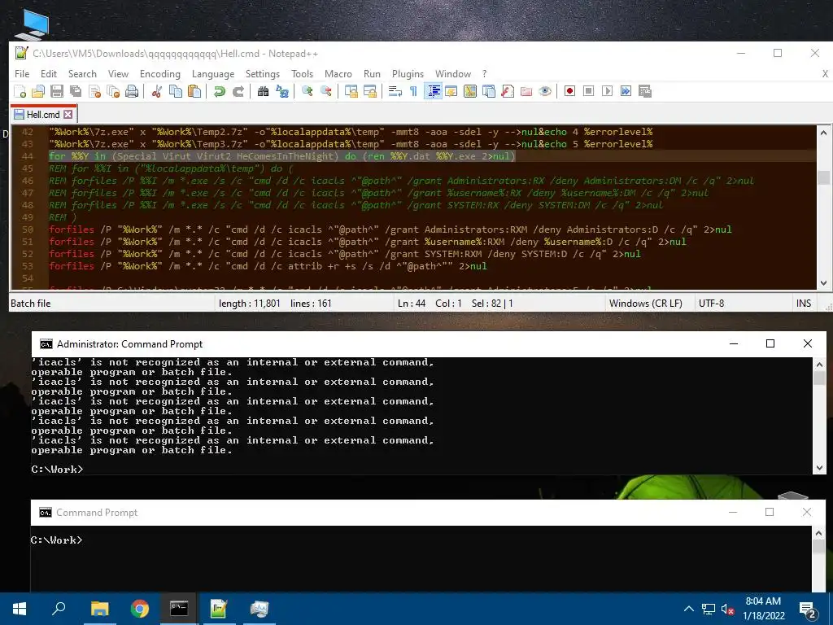The width and height of the screenshot is (833, 625).
Task: Open Find with the binoculars icon
Action: 263,91
